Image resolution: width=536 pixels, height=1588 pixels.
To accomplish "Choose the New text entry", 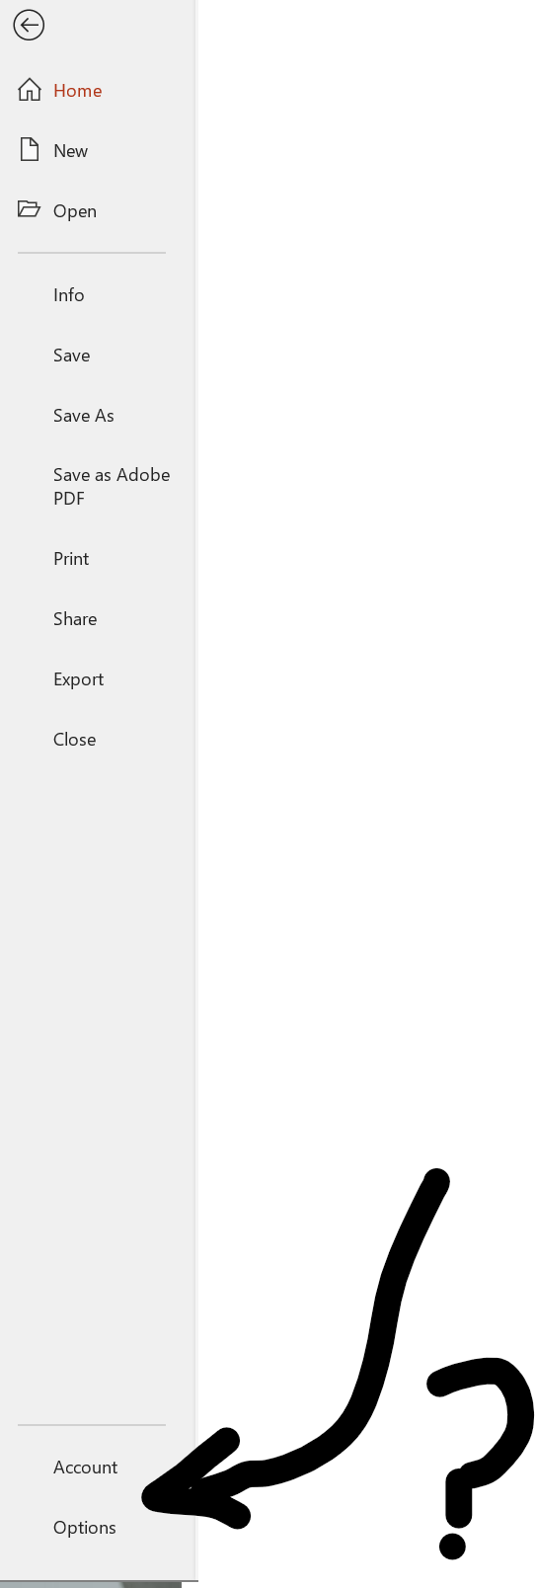I will [x=70, y=151].
